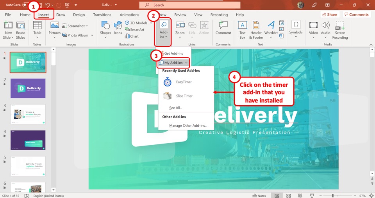Open Photo Album tool

(x=75, y=35)
